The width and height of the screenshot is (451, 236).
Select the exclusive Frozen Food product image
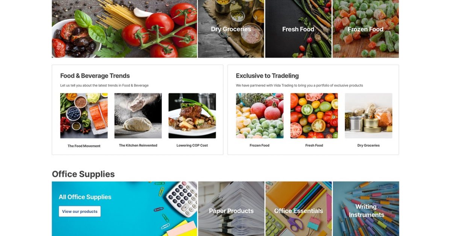(x=260, y=116)
